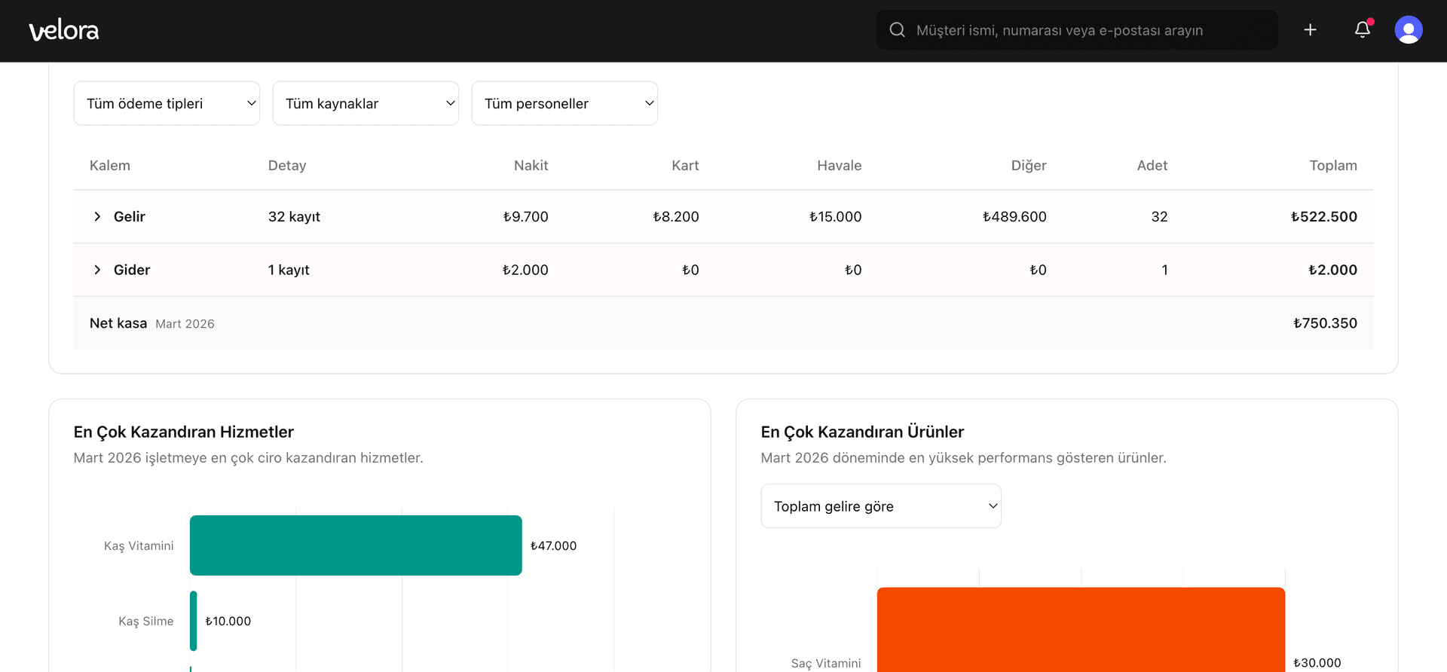The width and height of the screenshot is (1447, 672).
Task: Open the user profile avatar
Action: (1408, 30)
